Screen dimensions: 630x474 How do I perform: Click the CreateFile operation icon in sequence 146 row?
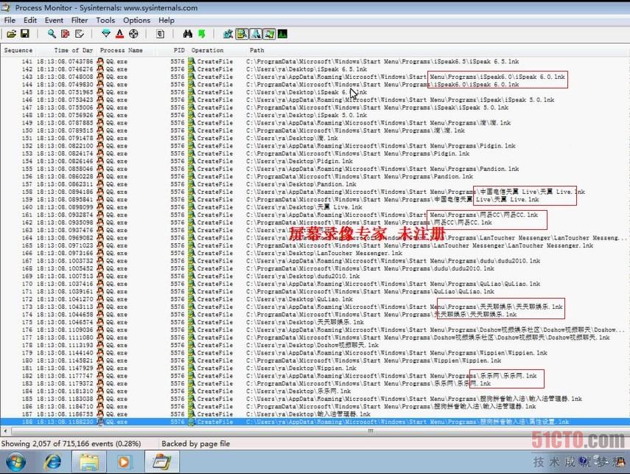[x=192, y=100]
